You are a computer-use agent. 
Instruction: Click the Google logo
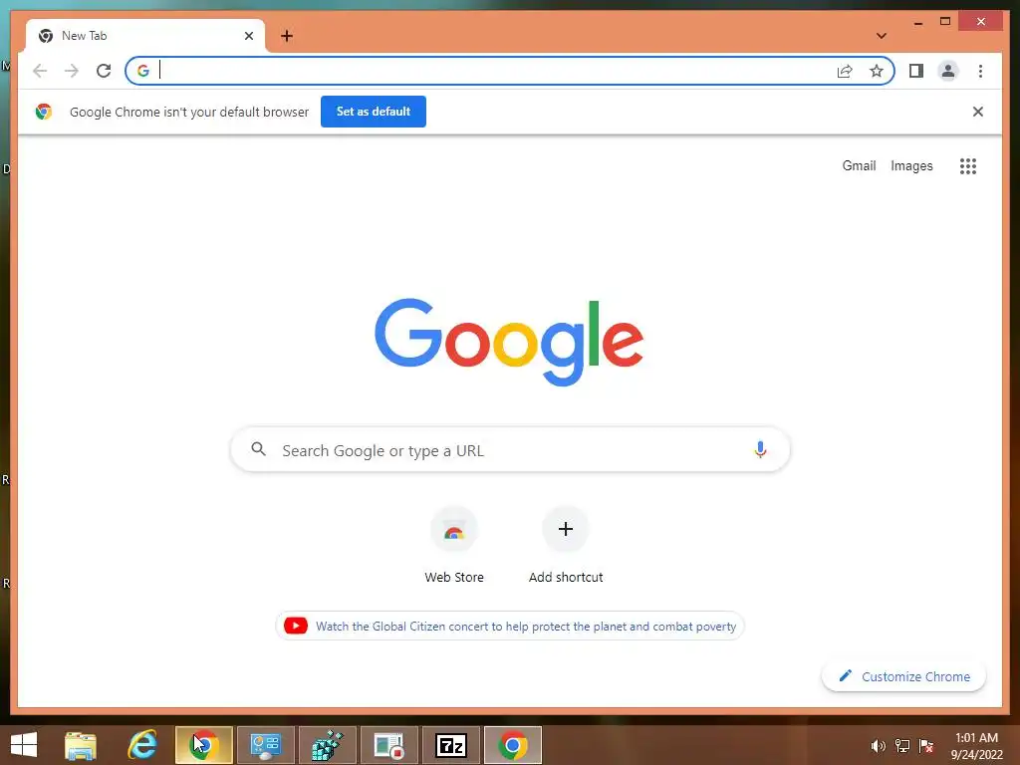[x=509, y=342]
